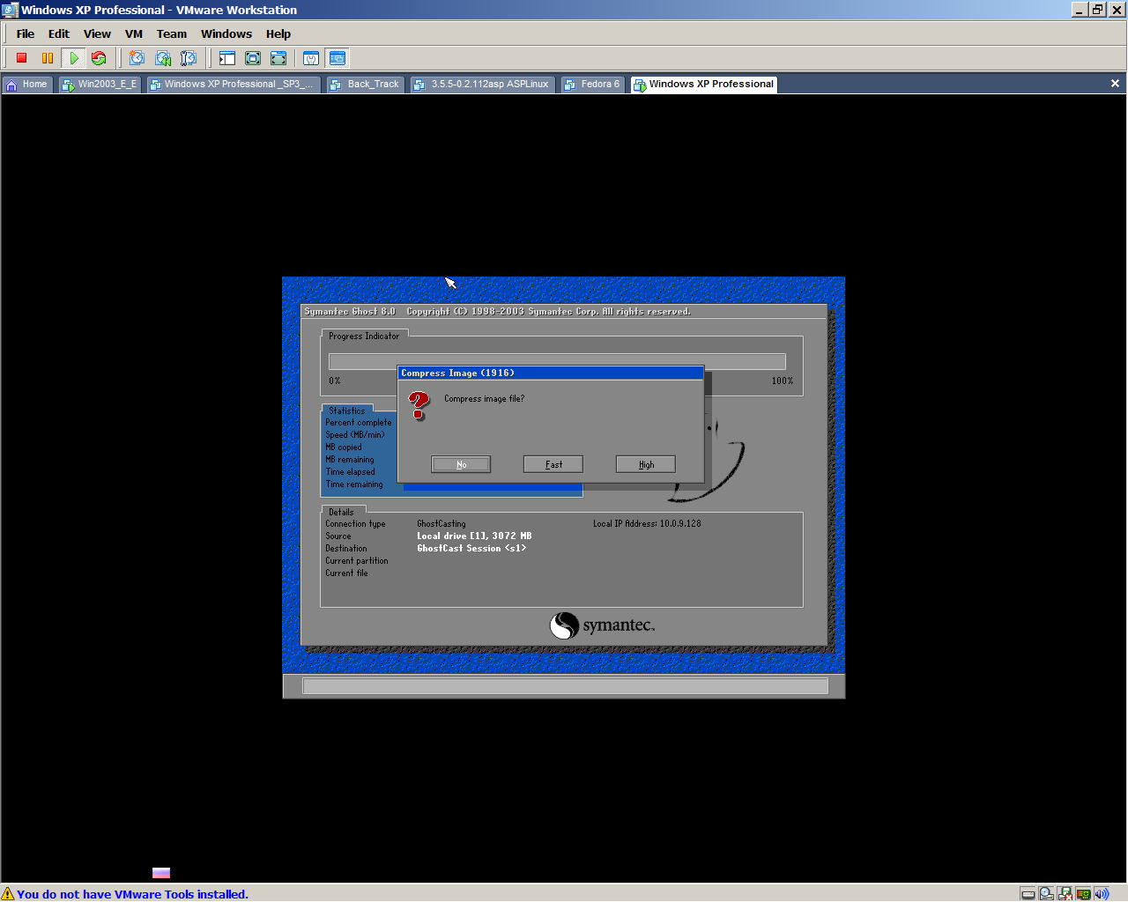The image size is (1128, 902).
Task: Switch to the Fedora 6 tab
Action: point(593,85)
